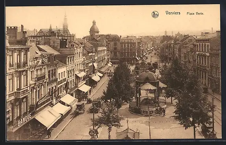
Task: Click the pedestrian walking near the kiosk
Action: point(164,113)
